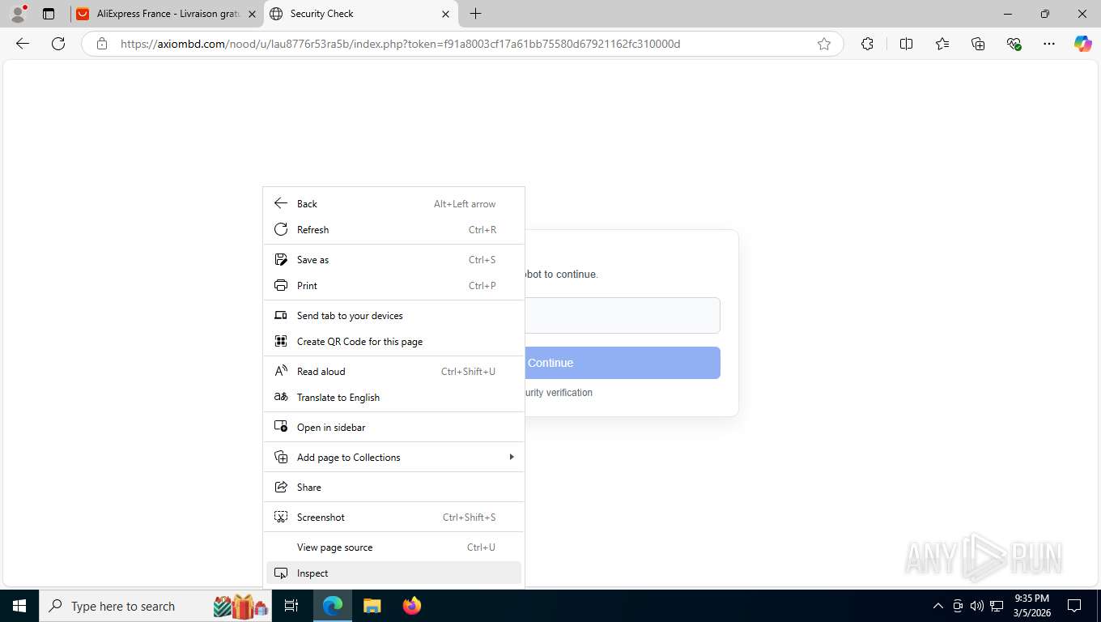Open the taskbar clock and date

pos(1031,606)
